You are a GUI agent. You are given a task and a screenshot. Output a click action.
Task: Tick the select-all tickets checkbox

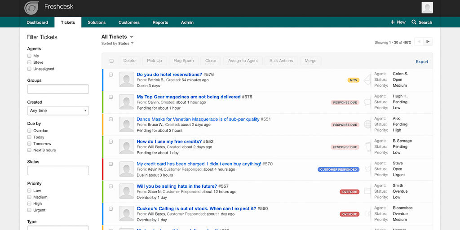tap(111, 61)
